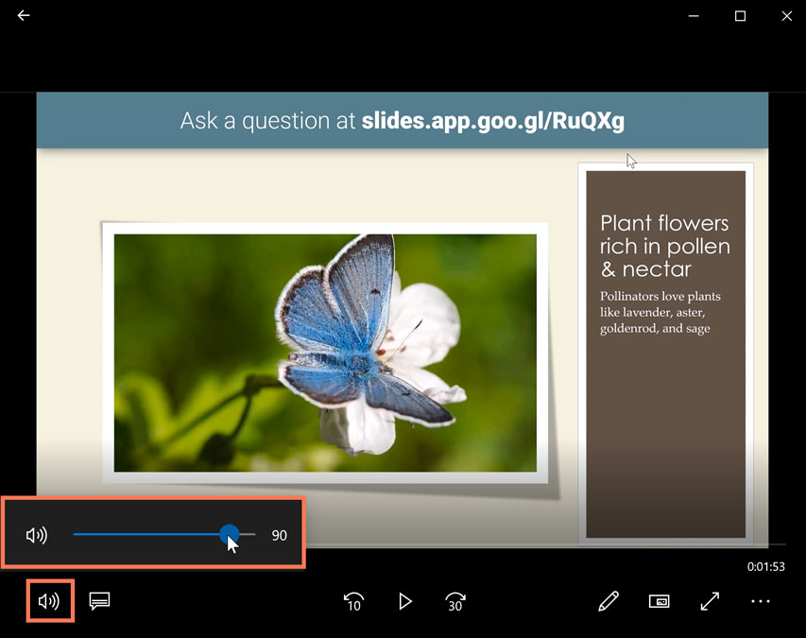Skip back 10 seconds
806x638 pixels.
[353, 601]
